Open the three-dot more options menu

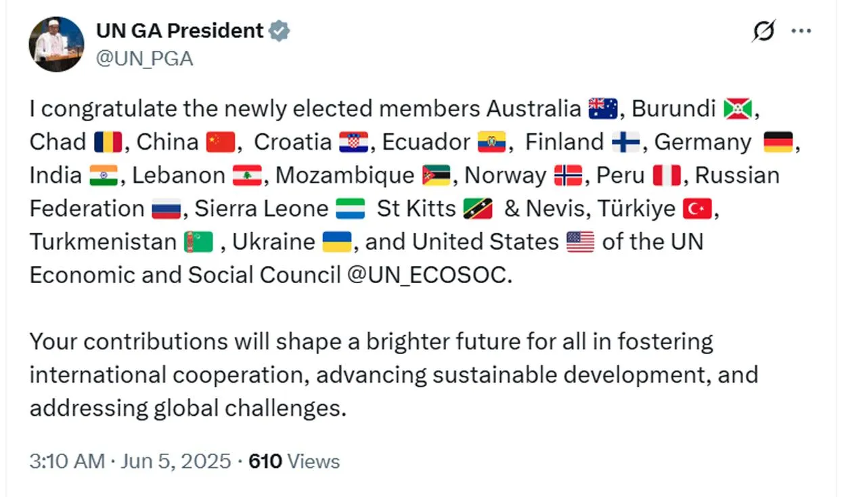(801, 31)
